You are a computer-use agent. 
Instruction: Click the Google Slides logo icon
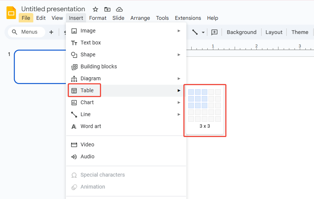pyautogui.click(x=11, y=13)
